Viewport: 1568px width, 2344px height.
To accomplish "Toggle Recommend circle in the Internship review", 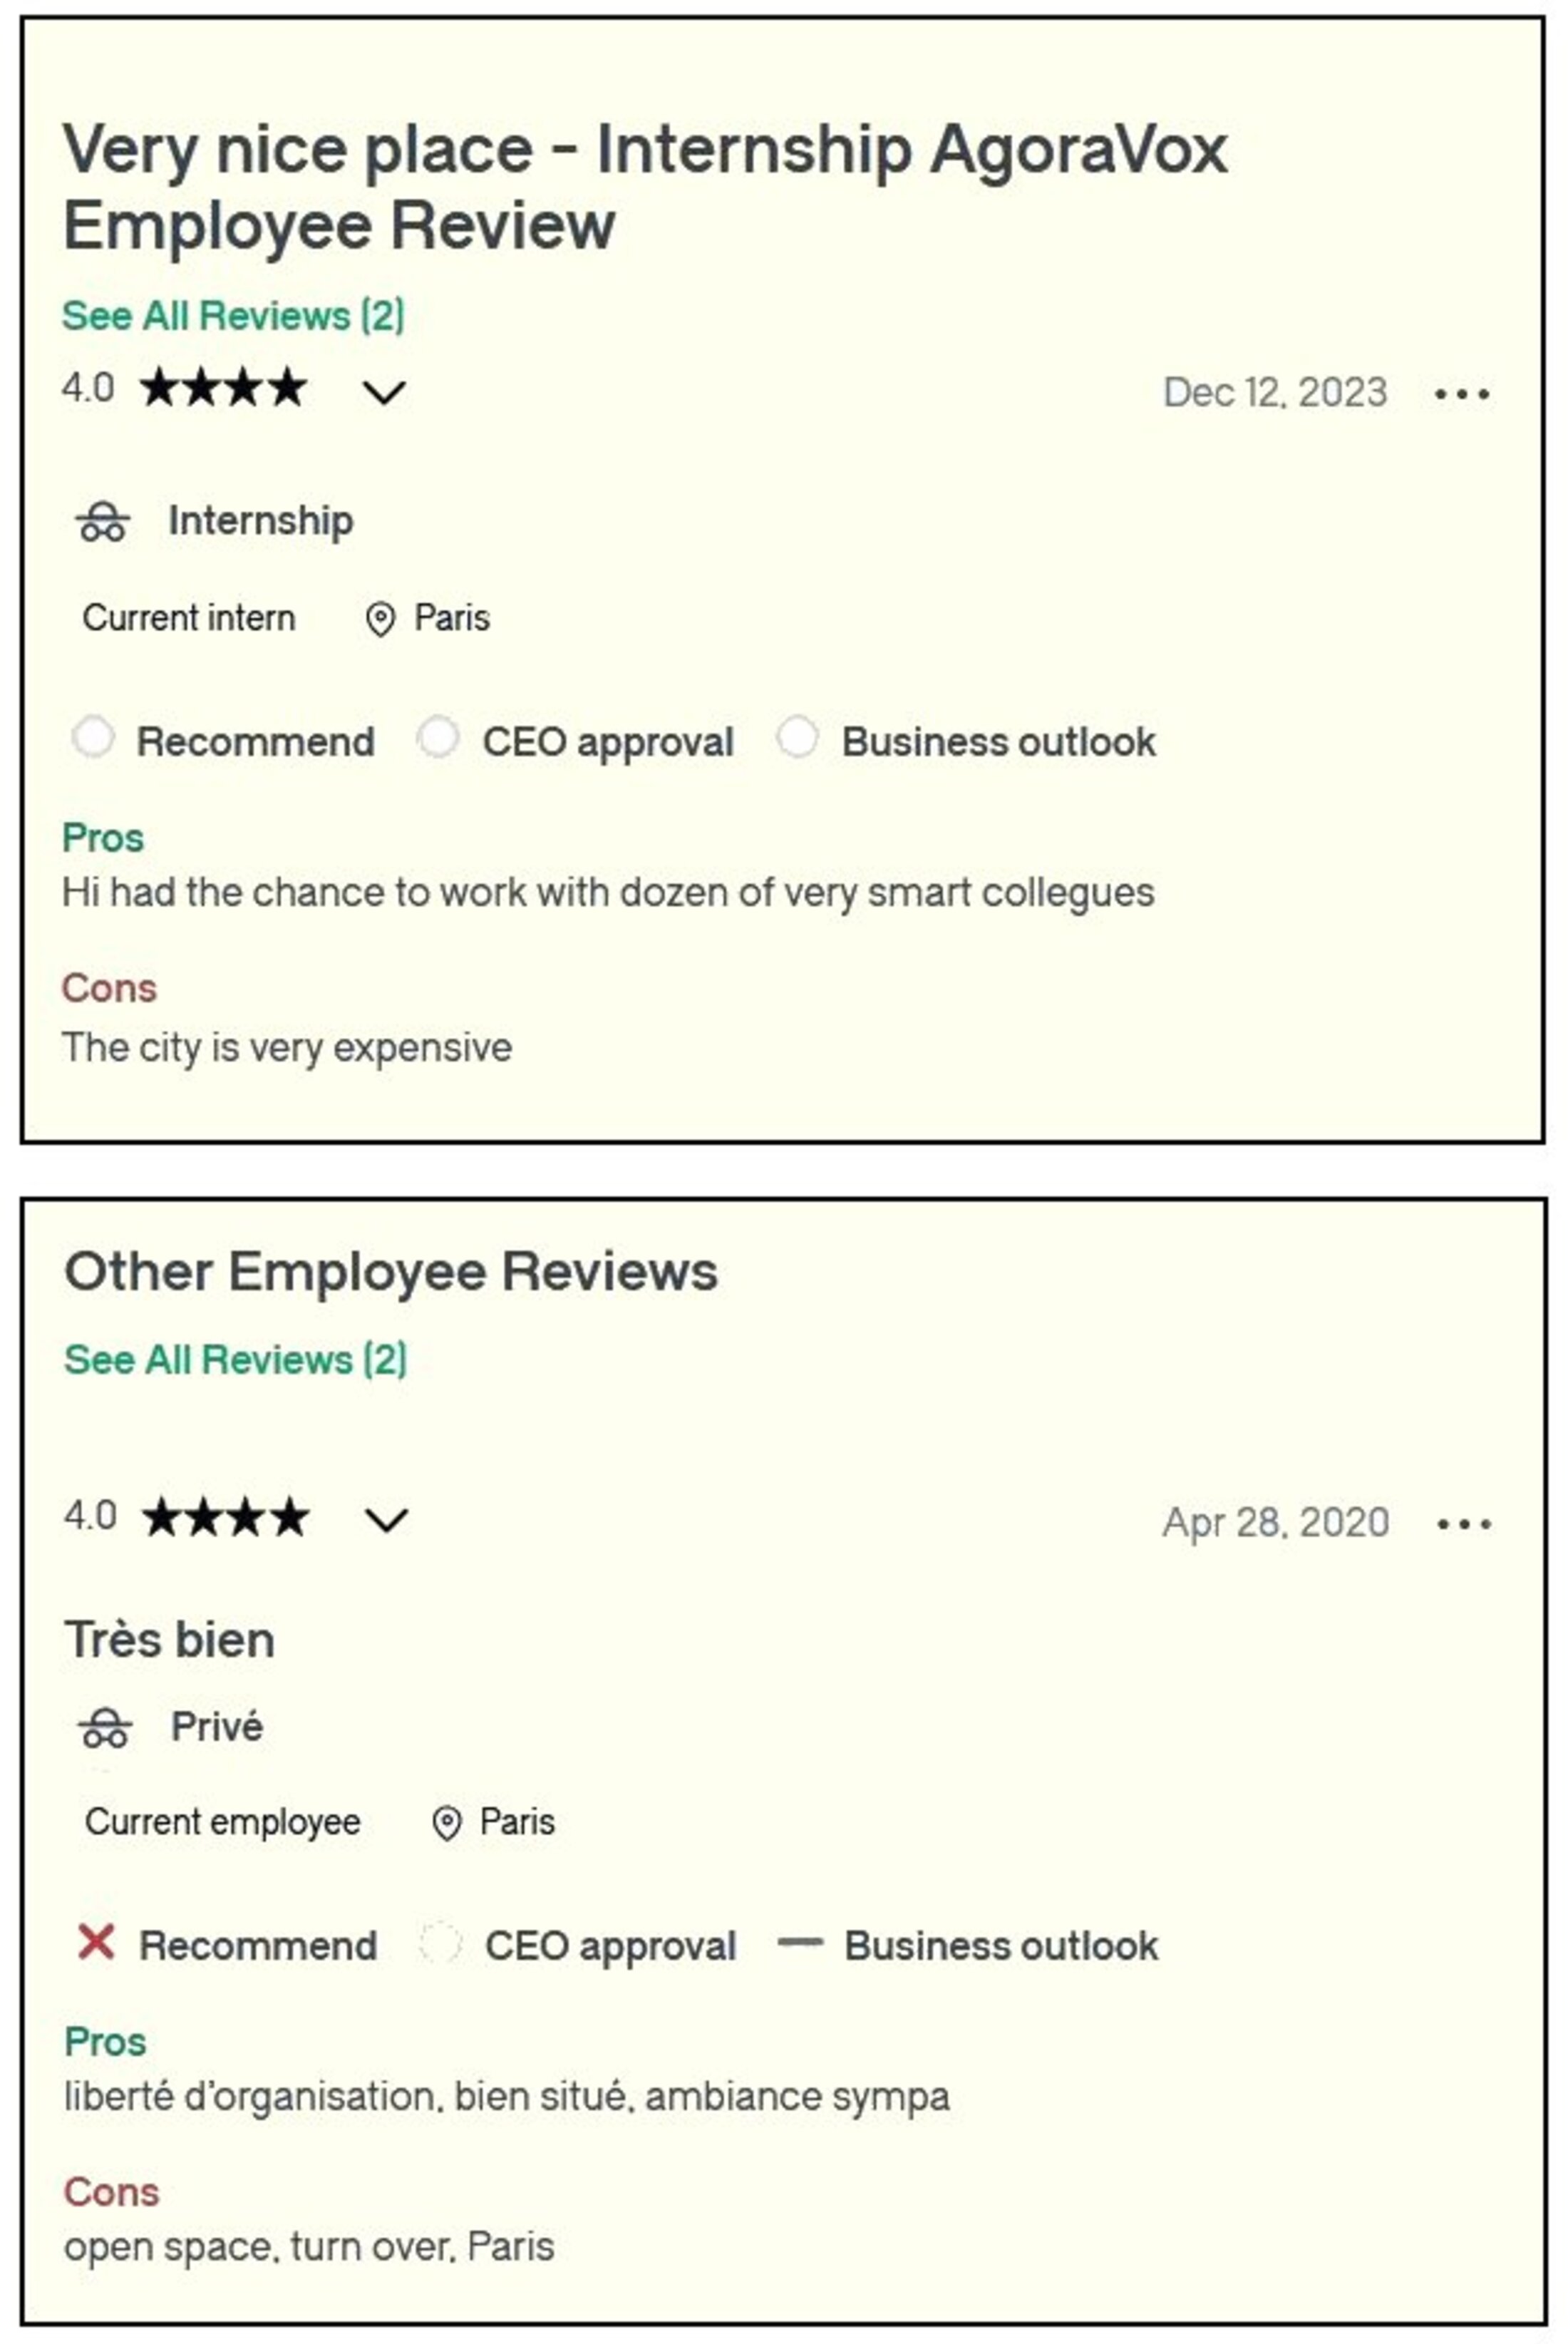I will click(x=93, y=738).
